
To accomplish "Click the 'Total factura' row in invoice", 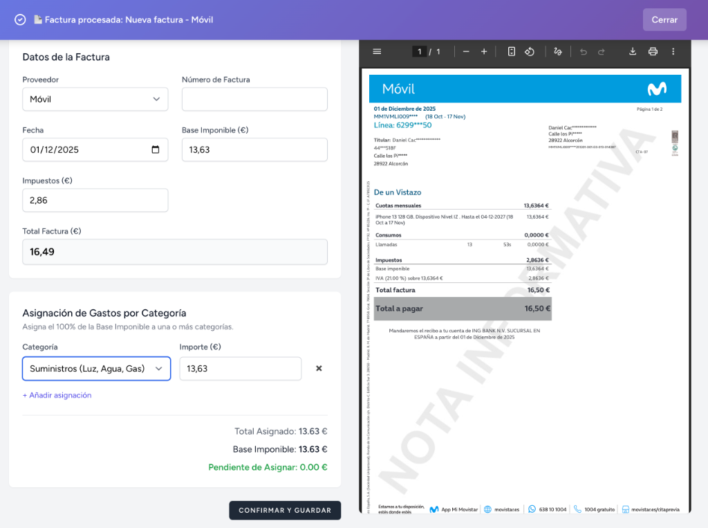I will click(x=463, y=290).
